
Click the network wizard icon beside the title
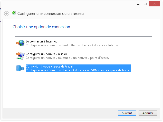[x=14, y=14]
